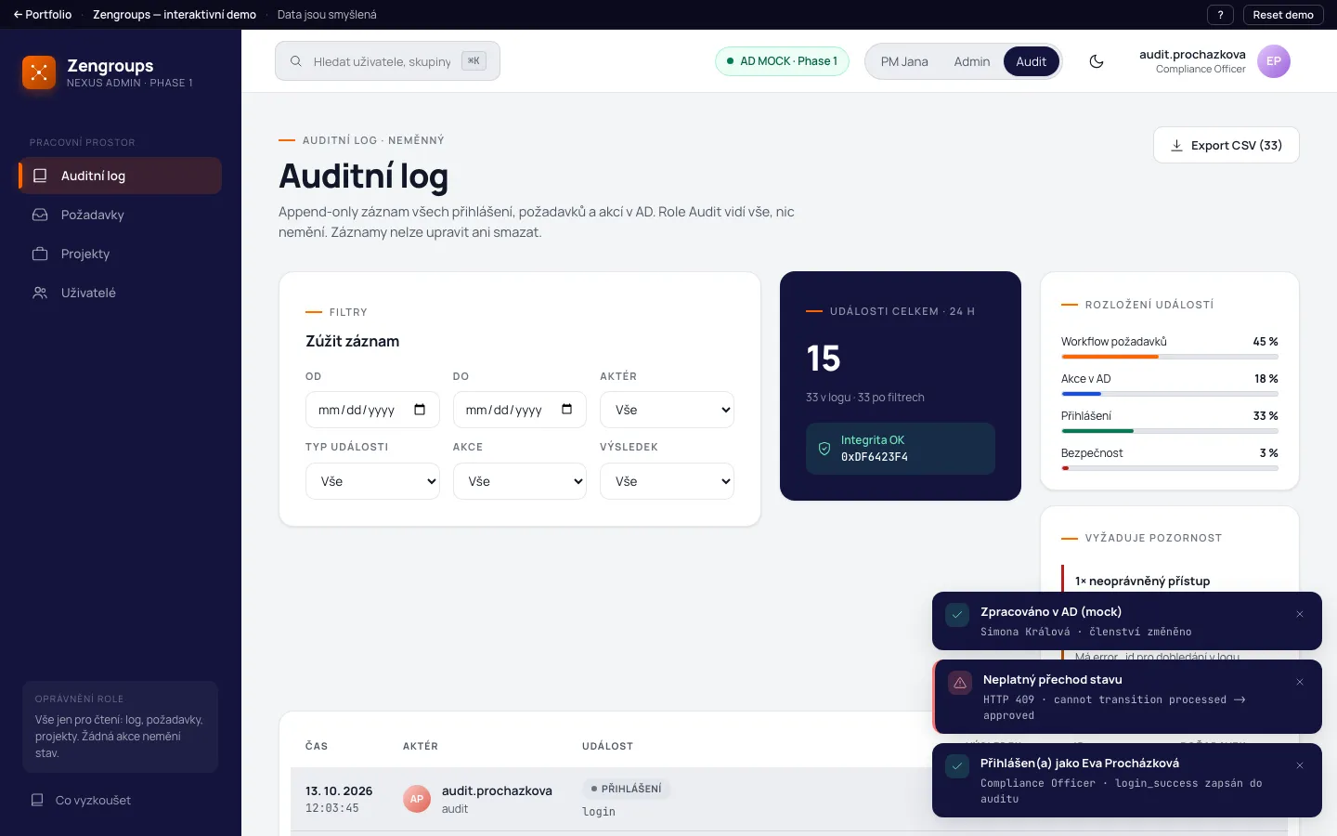Click the checkmark icon on the Přihlášen(a) toast
The height and width of the screenshot is (836, 1337).
(957, 766)
